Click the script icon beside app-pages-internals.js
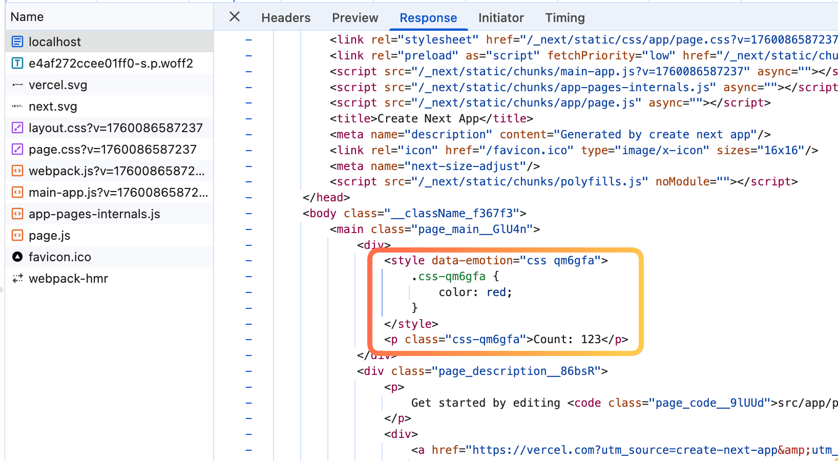This screenshot has height=461, width=838. (17, 214)
